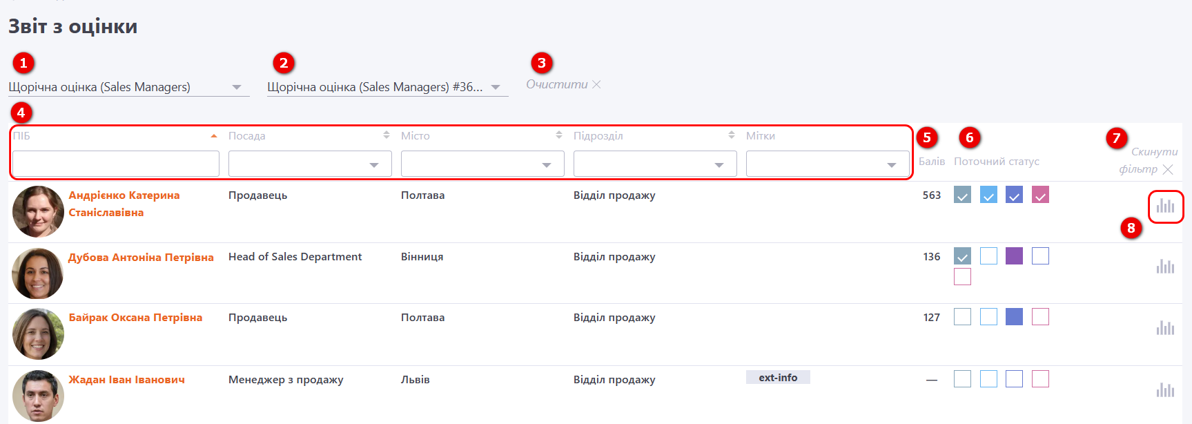Click first checked status box for Андрієнко
Screen dimensions: 1192x424
coord(962,195)
